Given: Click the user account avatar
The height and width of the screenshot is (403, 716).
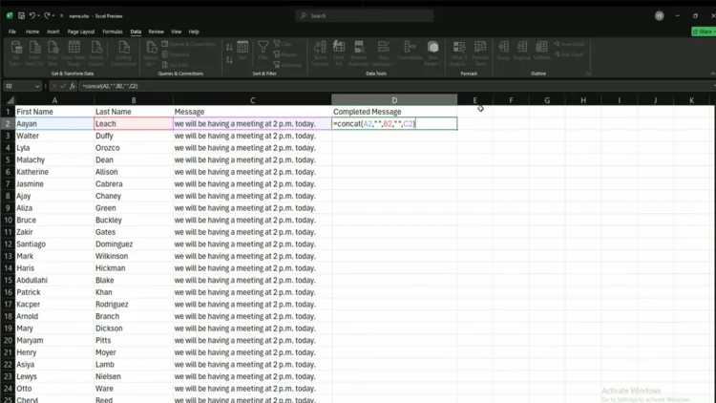Looking at the screenshot, I should [x=659, y=15].
